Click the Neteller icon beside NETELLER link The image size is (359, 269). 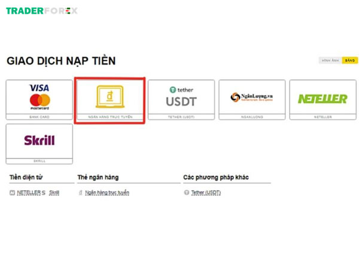(12, 193)
